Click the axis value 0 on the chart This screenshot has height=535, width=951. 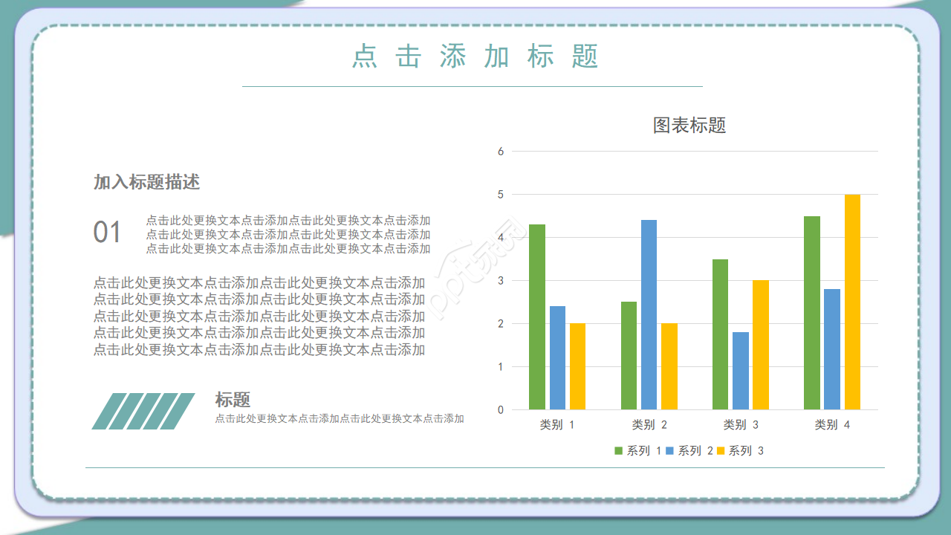[x=502, y=408]
